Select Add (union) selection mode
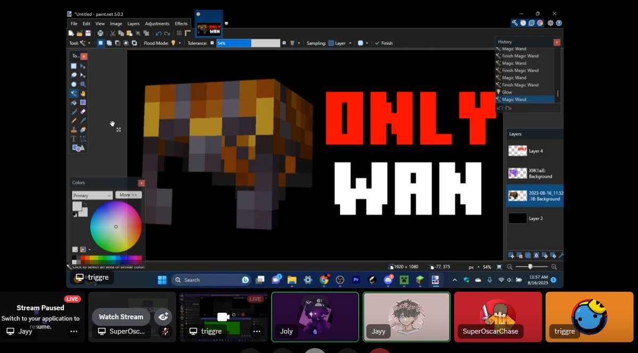The width and height of the screenshot is (638, 353). click(x=108, y=43)
